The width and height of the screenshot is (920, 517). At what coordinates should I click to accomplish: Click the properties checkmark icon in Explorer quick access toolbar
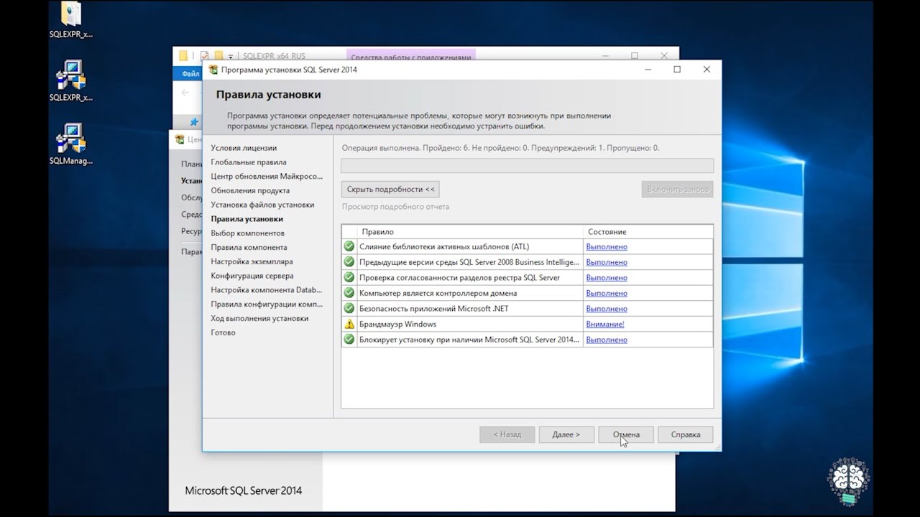tap(204, 56)
